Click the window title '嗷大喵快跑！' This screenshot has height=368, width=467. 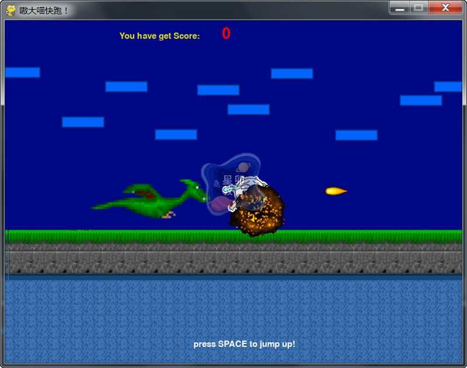pos(44,10)
